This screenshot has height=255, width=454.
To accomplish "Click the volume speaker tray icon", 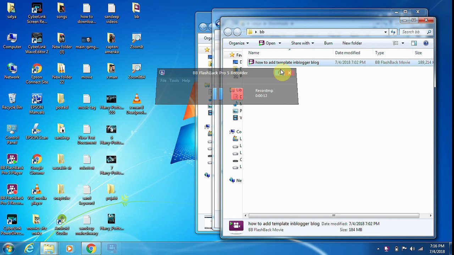I will [412, 249].
